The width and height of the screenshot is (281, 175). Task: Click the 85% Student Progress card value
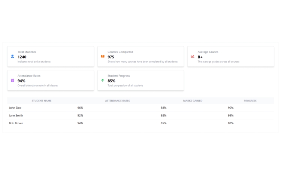click(111, 81)
